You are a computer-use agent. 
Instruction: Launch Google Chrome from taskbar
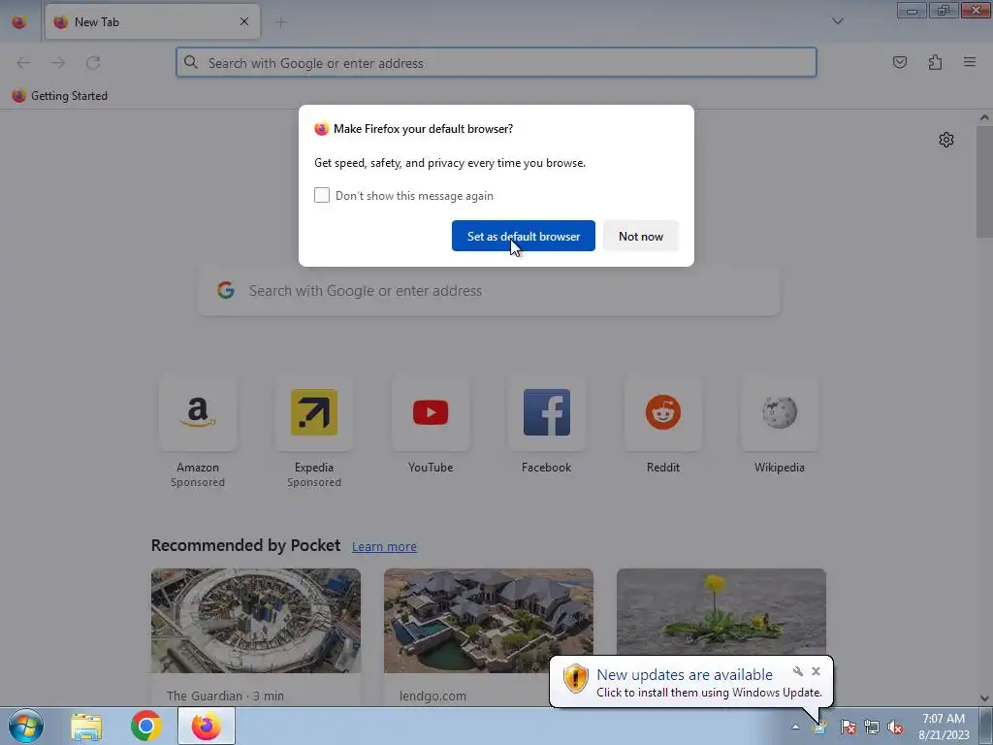pos(145,726)
